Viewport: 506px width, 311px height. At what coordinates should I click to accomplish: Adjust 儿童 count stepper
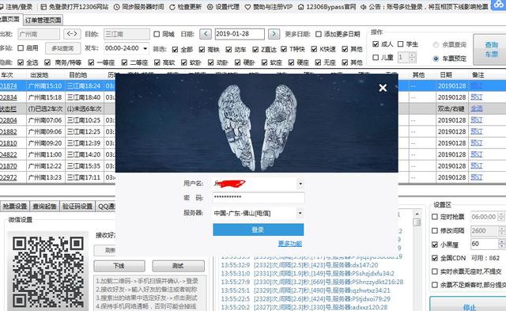tap(412, 58)
